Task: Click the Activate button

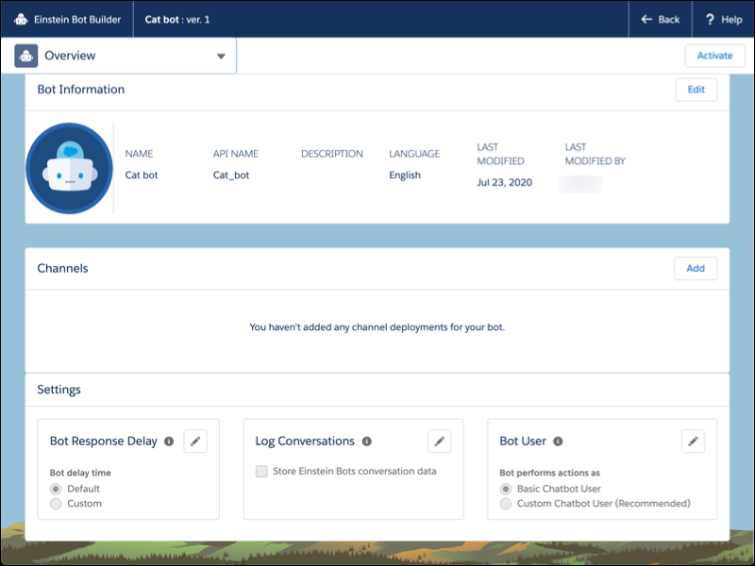Action: coord(714,56)
